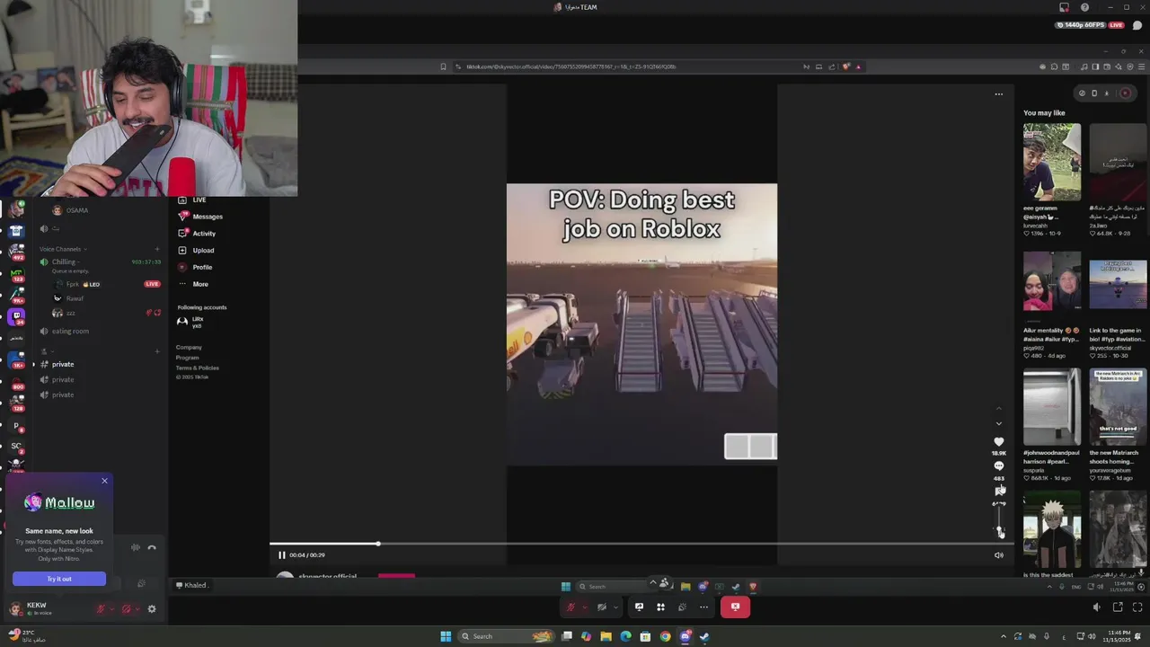
Task: Pop out the stream window
Action: coord(1118,607)
